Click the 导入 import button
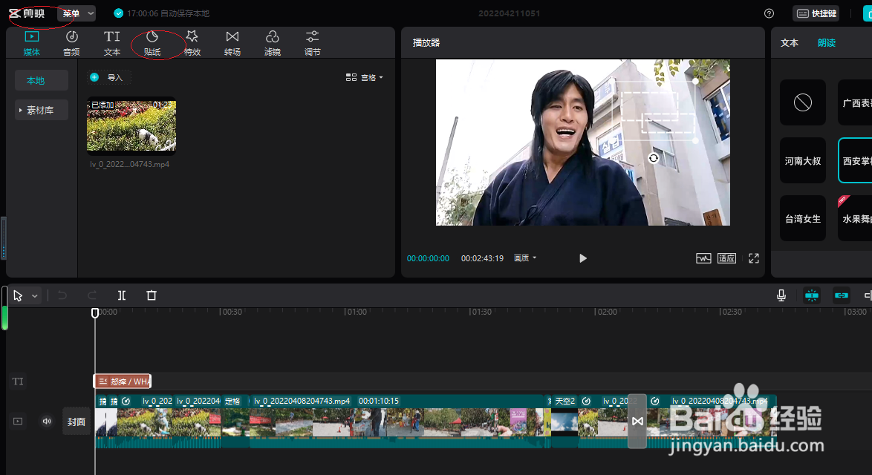The image size is (872, 475). click(x=108, y=77)
